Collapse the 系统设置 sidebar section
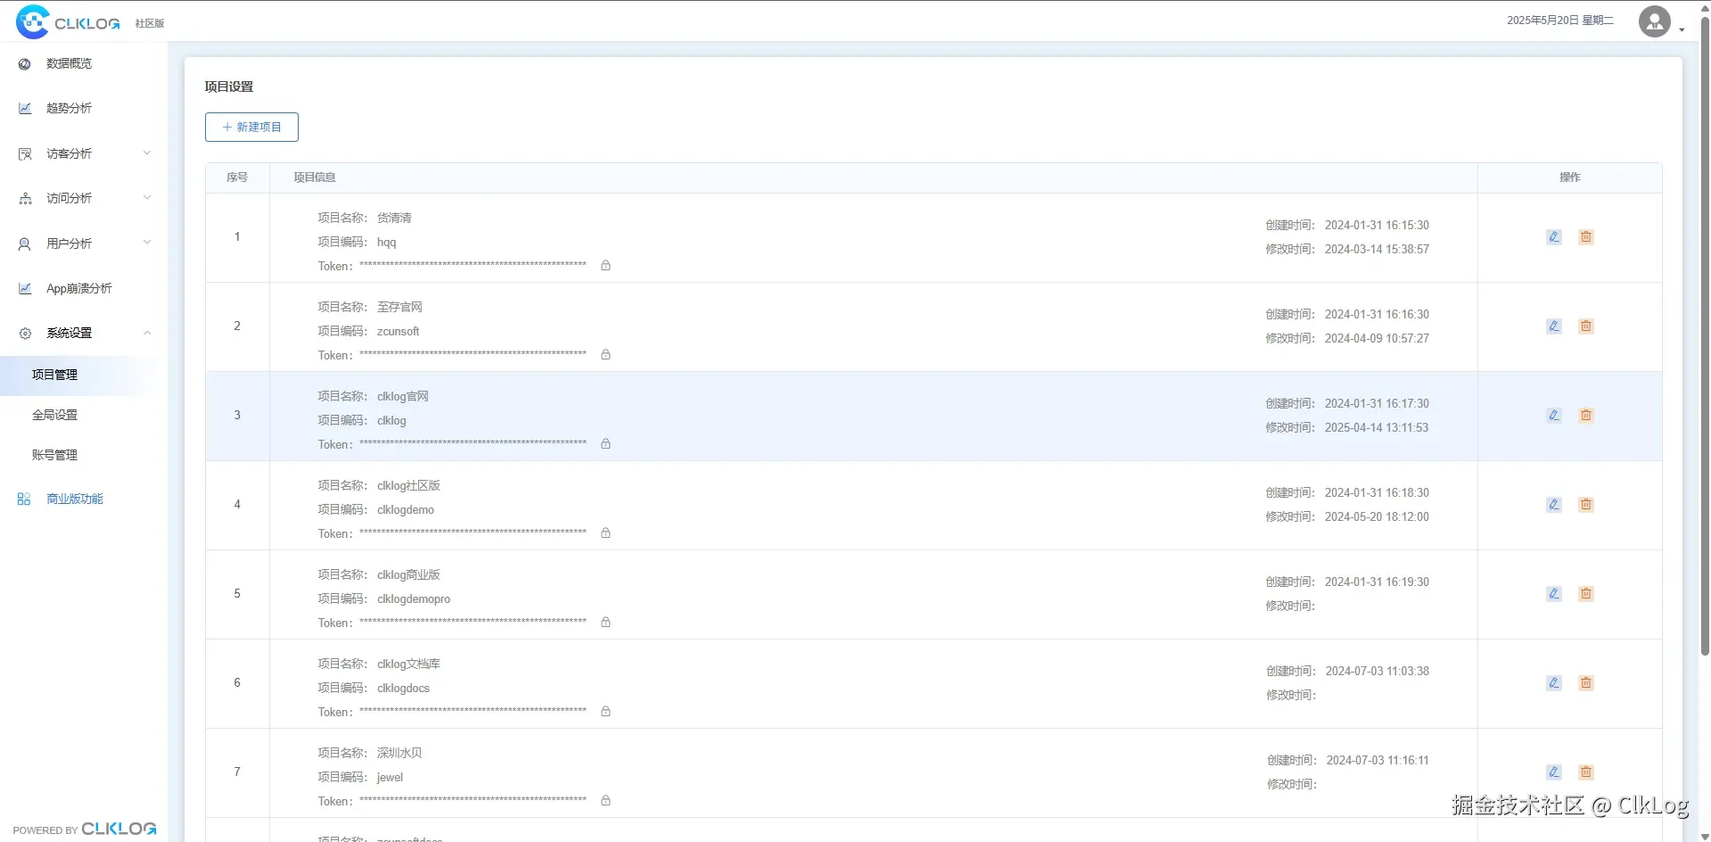The width and height of the screenshot is (1711, 842). click(x=84, y=333)
